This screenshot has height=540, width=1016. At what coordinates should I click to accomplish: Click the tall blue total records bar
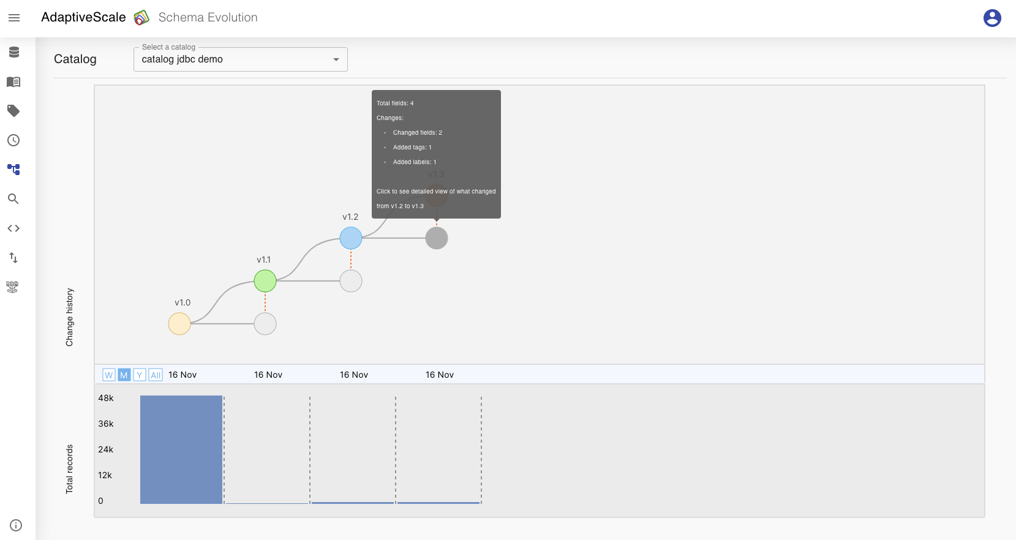[x=181, y=449]
